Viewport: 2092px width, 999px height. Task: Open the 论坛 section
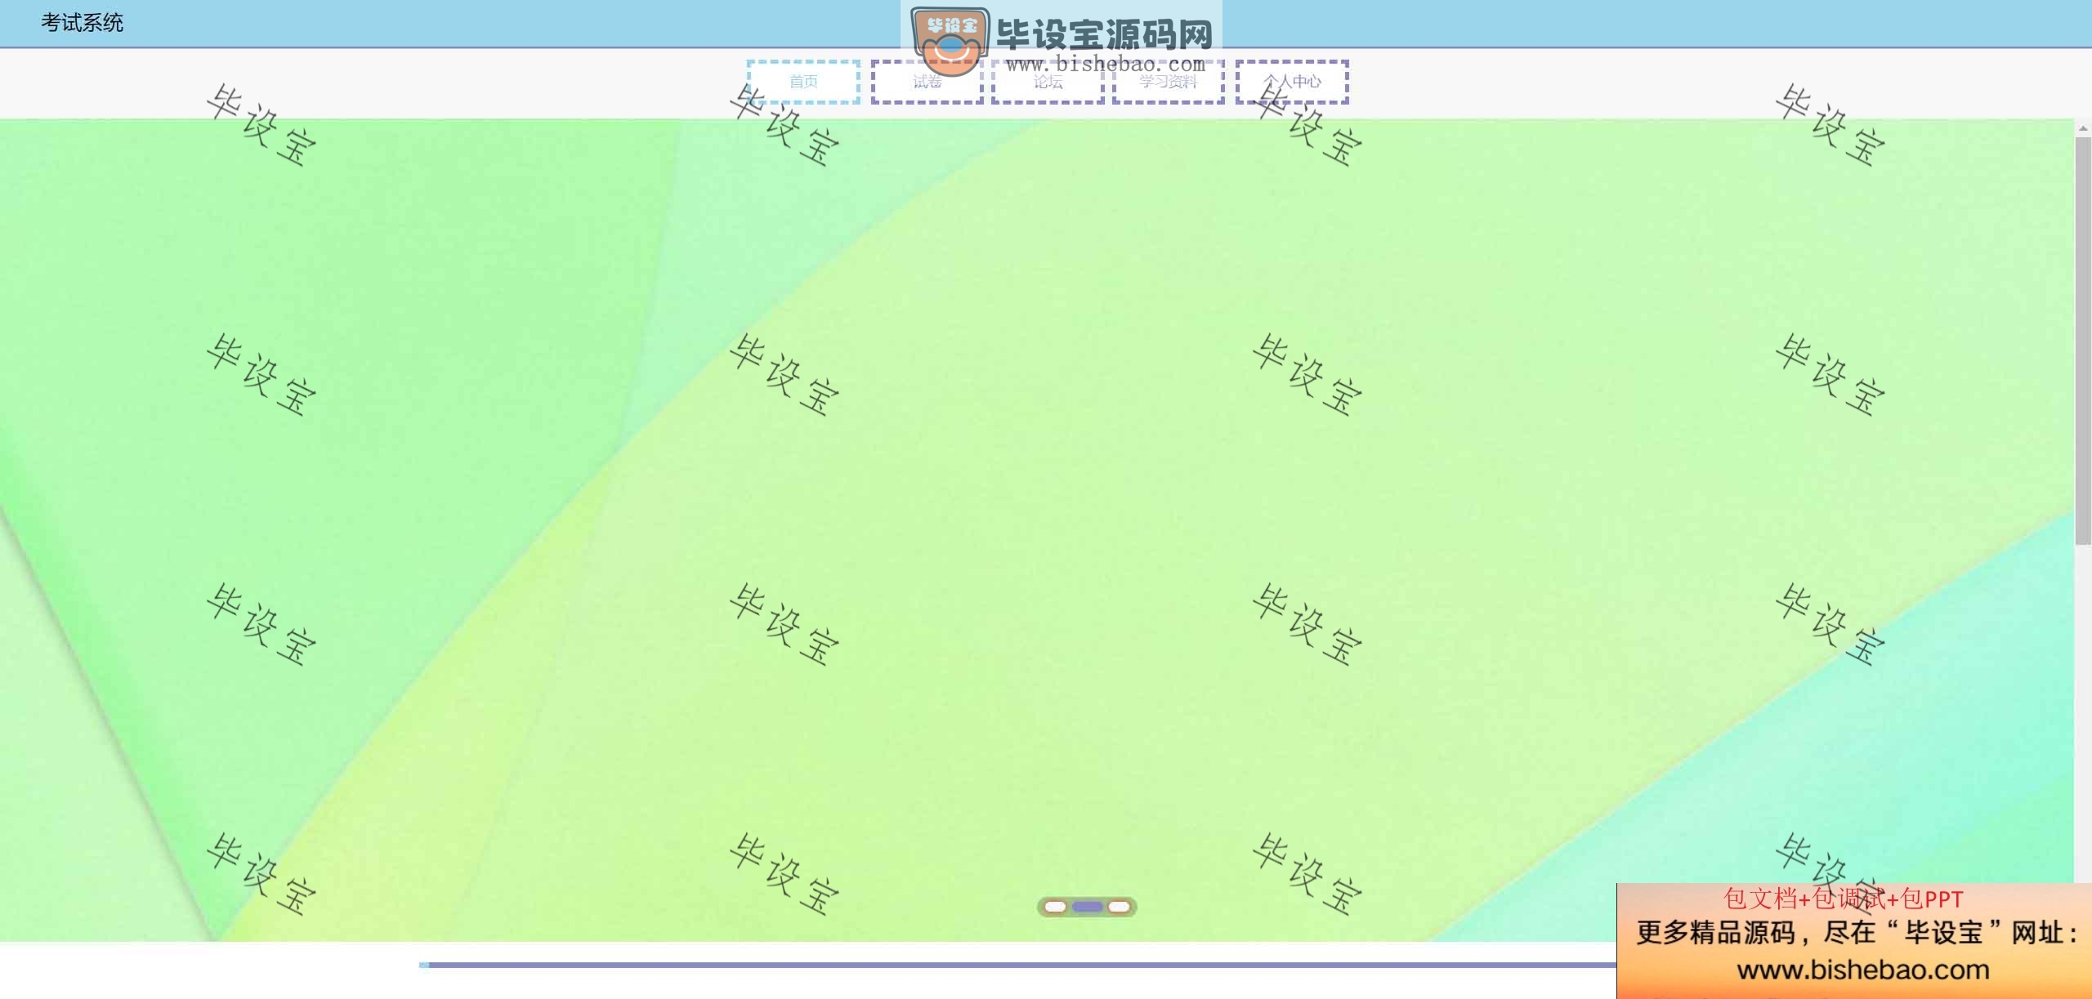pos(1048,82)
